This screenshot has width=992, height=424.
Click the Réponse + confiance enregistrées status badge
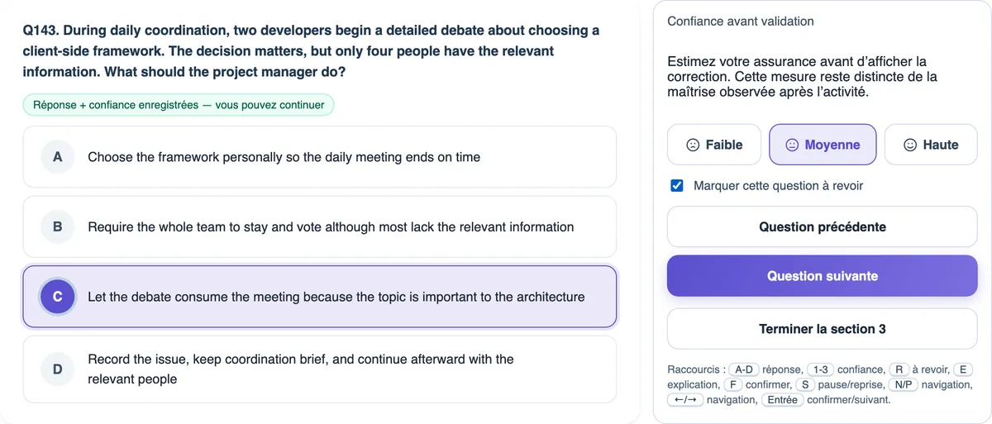[179, 105]
